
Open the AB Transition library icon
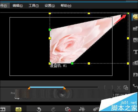(136, 40)
